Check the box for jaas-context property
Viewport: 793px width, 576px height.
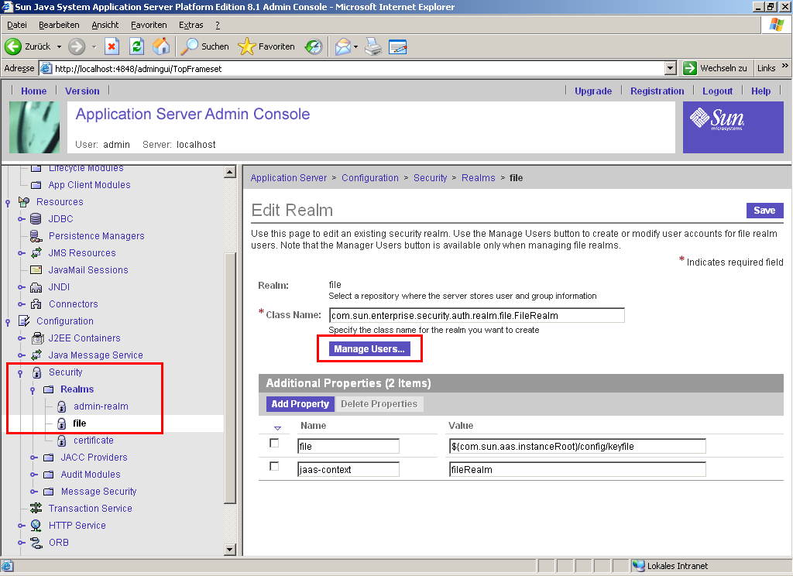pyautogui.click(x=274, y=466)
